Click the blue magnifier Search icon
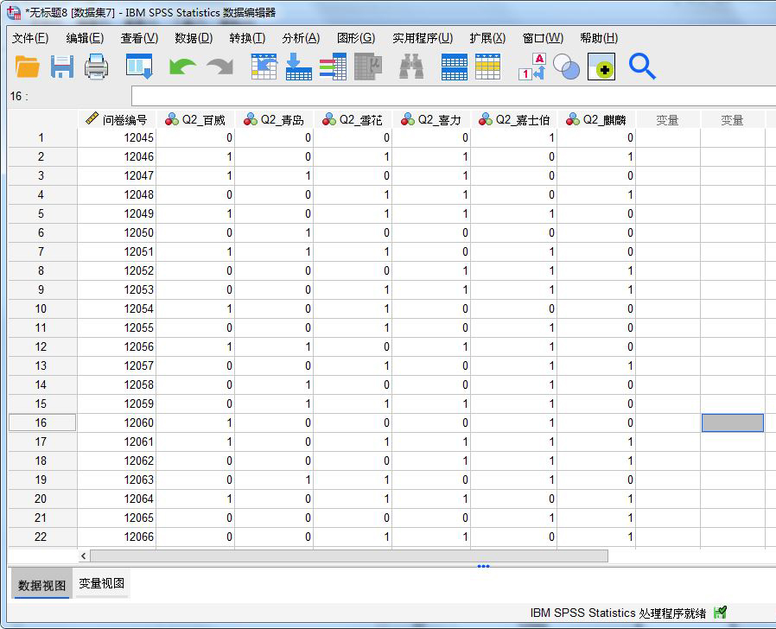 (x=642, y=67)
